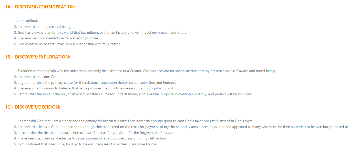Click the "I have been baptized" statement
Viewport: 349px width, 153px height.
92,138
